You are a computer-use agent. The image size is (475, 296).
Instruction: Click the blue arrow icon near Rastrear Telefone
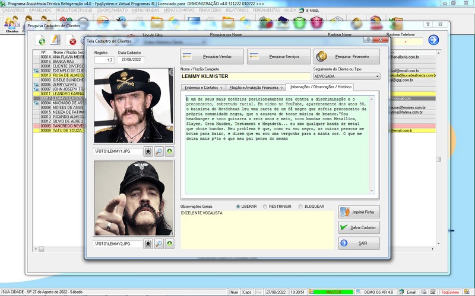pos(433,40)
